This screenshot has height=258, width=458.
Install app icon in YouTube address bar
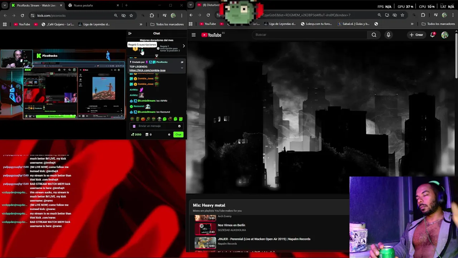click(387, 15)
